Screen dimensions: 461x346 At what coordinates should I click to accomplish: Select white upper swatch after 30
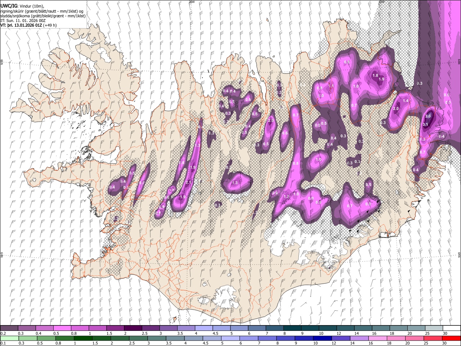tap(452, 328)
